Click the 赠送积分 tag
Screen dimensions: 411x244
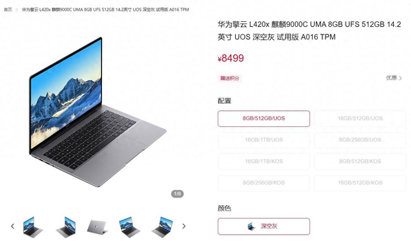tap(230, 78)
